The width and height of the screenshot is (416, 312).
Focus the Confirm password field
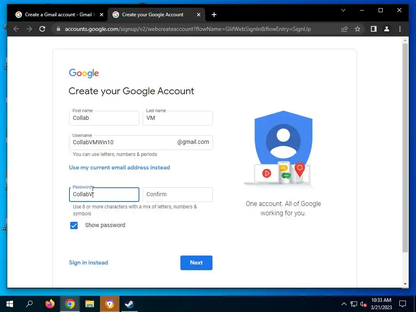[x=178, y=195]
